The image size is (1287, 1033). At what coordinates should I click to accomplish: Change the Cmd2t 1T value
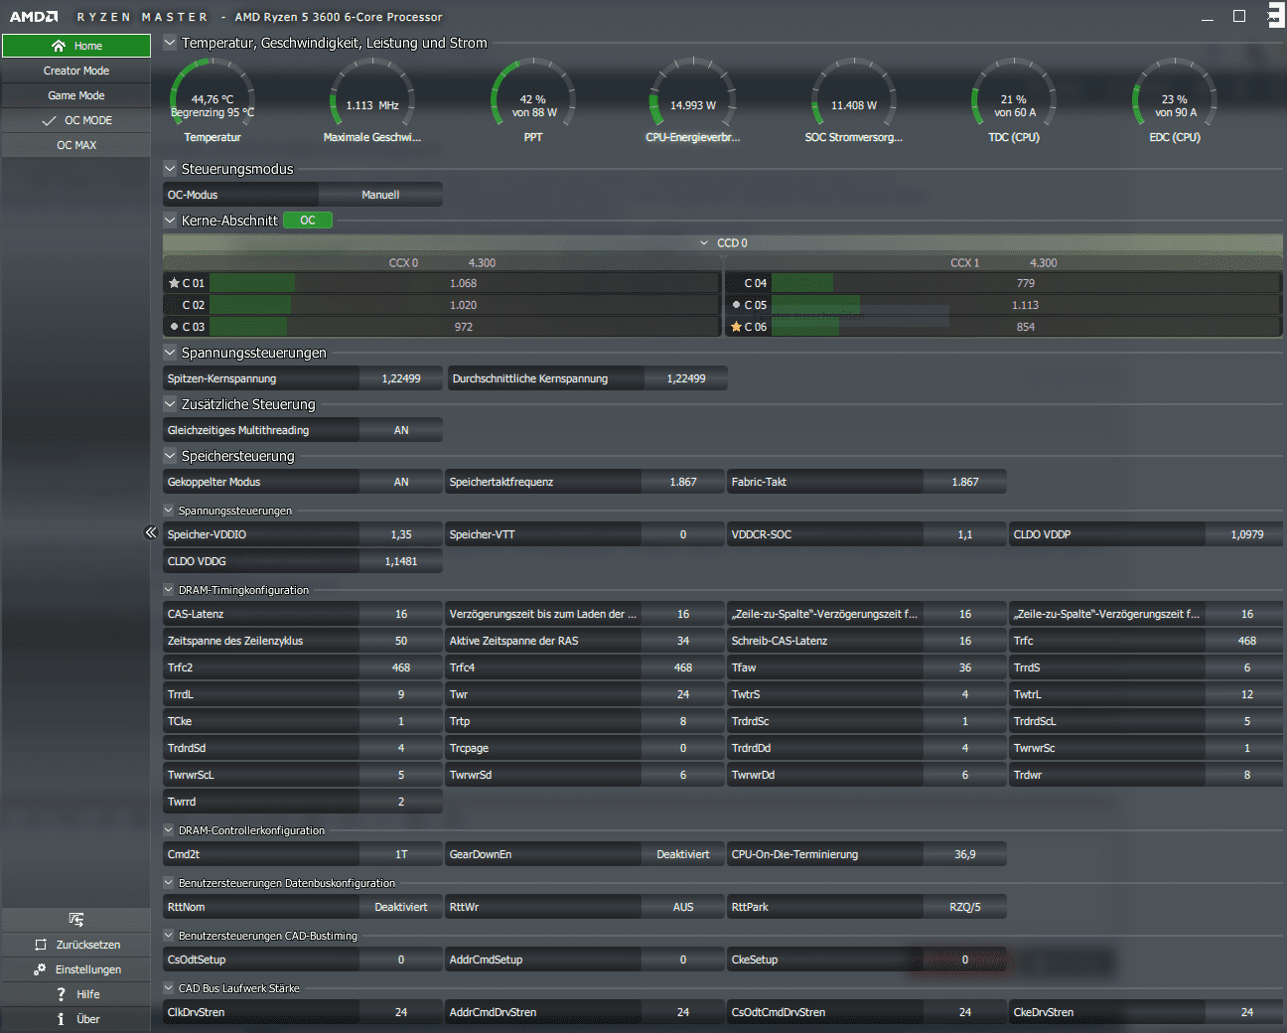coord(401,854)
